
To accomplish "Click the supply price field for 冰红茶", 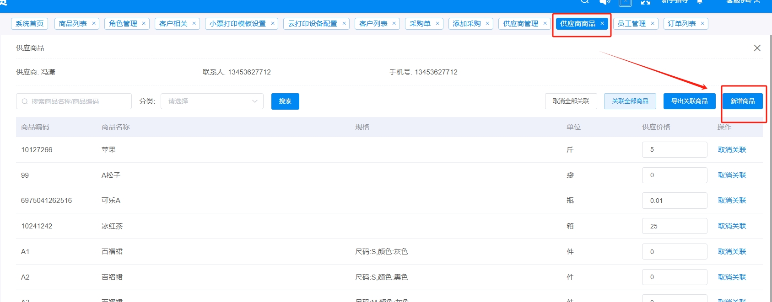I will [x=674, y=226].
